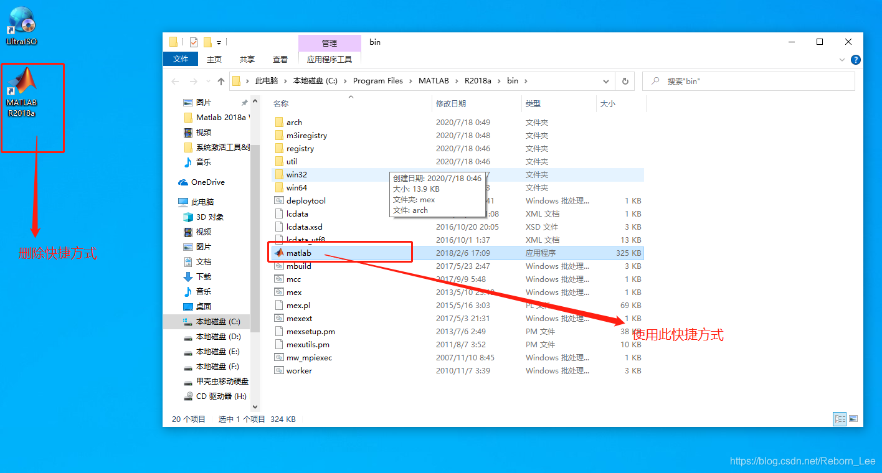Viewport: 882px width, 473px height.
Task: Expand the Program Files breadcrumb chevron
Action: (410, 81)
